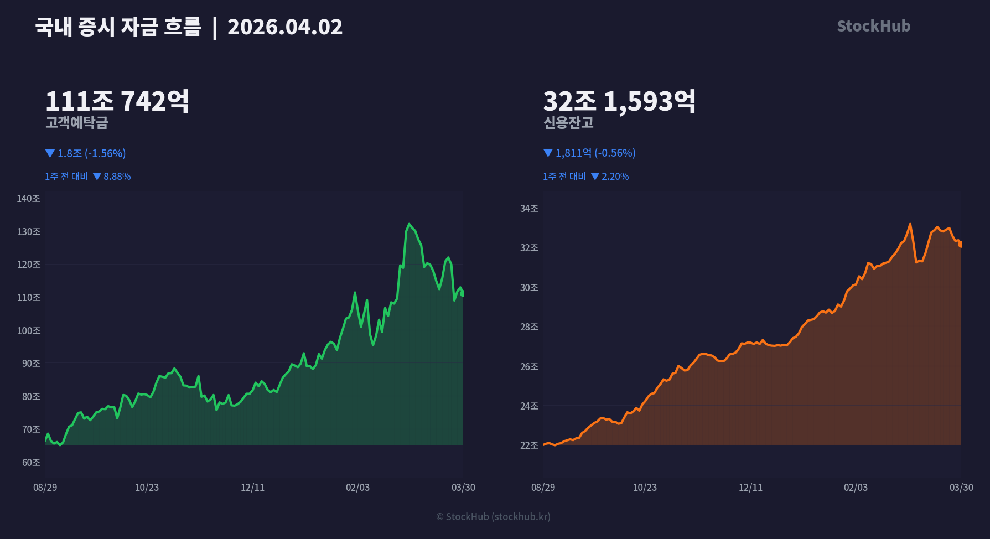Select the 고객예탁금 label

(76, 122)
